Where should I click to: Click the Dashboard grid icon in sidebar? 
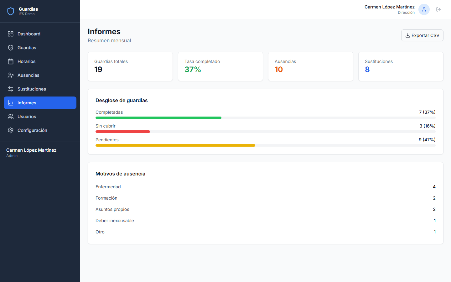[11, 34]
